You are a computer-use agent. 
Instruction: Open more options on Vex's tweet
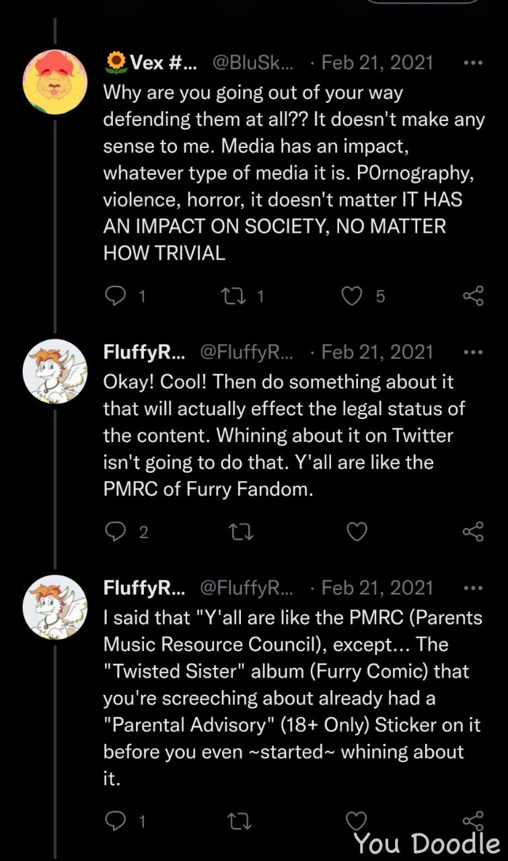pyautogui.click(x=473, y=63)
